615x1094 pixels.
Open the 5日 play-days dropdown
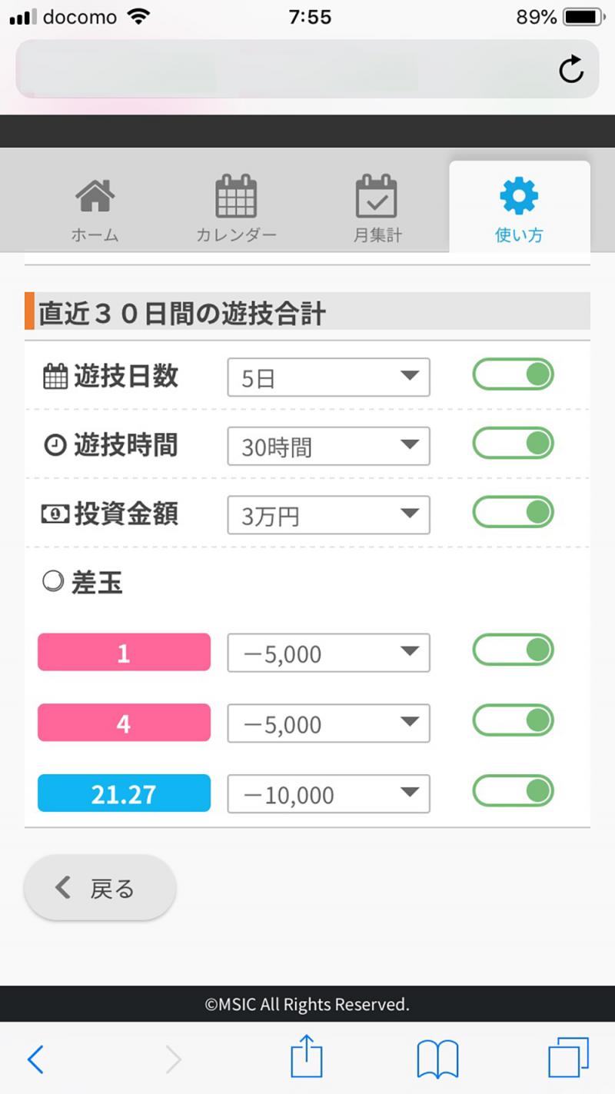(x=328, y=377)
